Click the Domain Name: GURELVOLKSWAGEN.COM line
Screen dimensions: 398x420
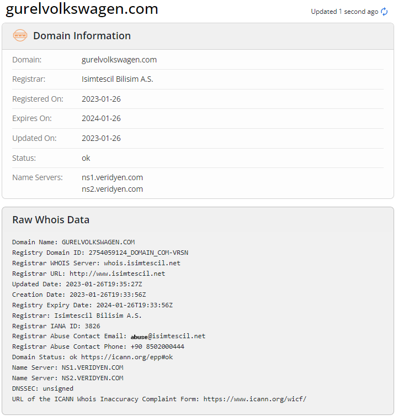pyautogui.click(x=73, y=242)
